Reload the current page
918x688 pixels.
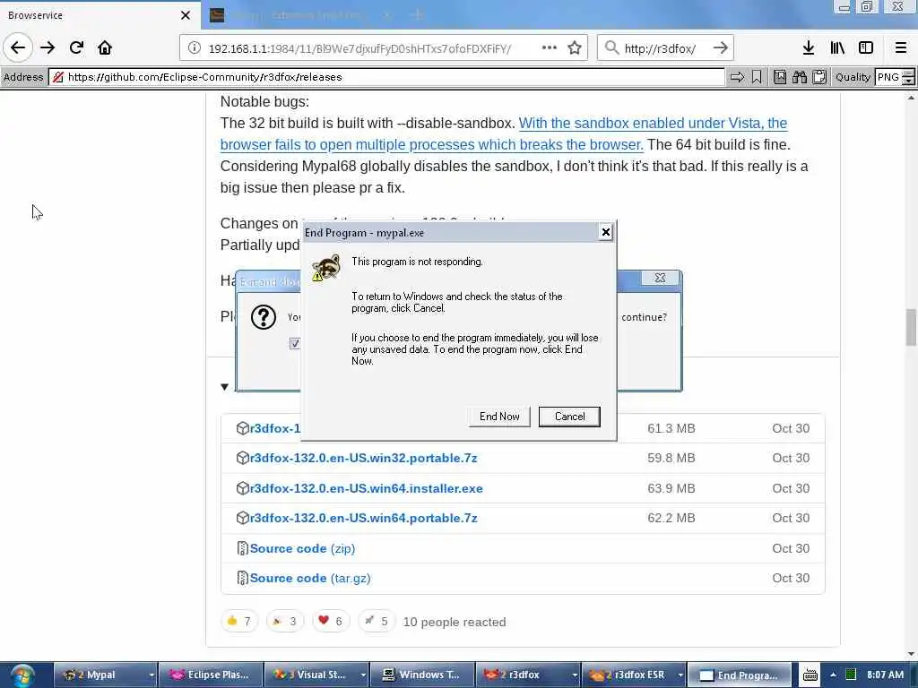click(76, 48)
